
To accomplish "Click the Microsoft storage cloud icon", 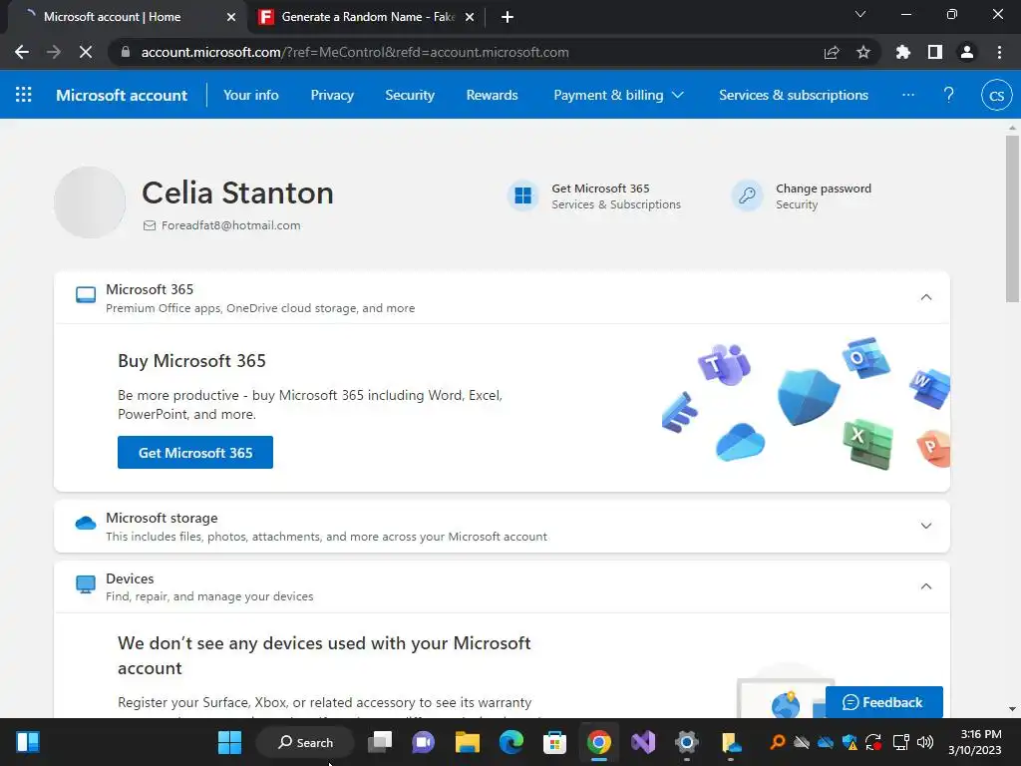I will point(86,523).
